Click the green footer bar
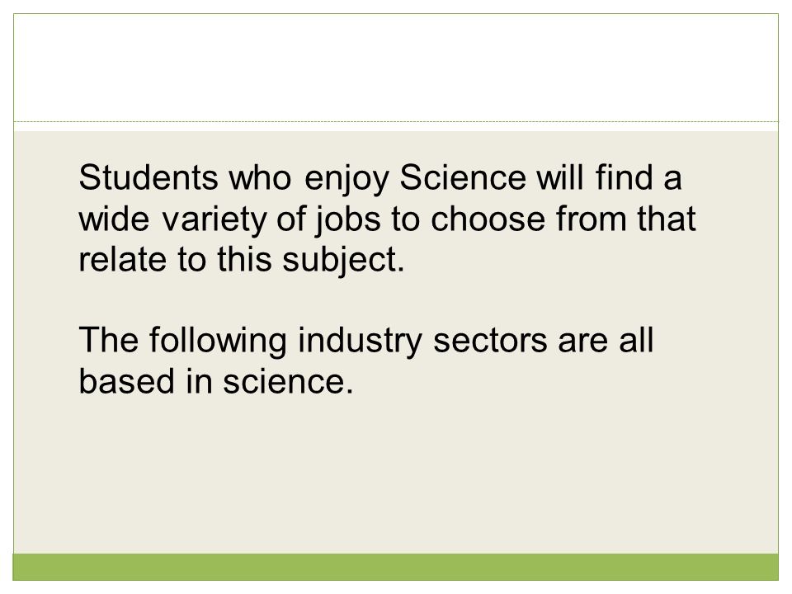Image resolution: width=792 pixels, height=594 pixels. 396,568
